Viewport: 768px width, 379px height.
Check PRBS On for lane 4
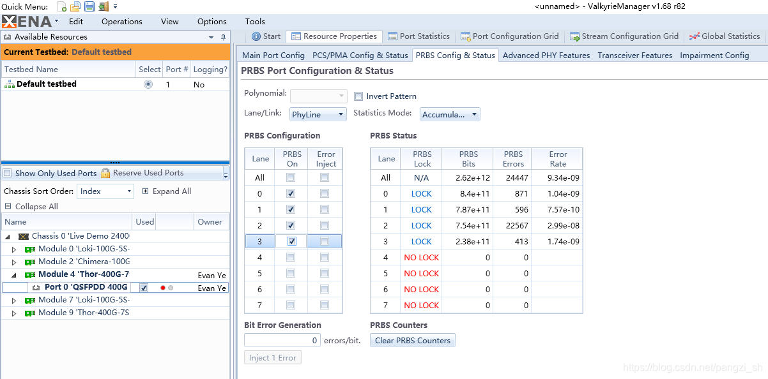point(291,257)
